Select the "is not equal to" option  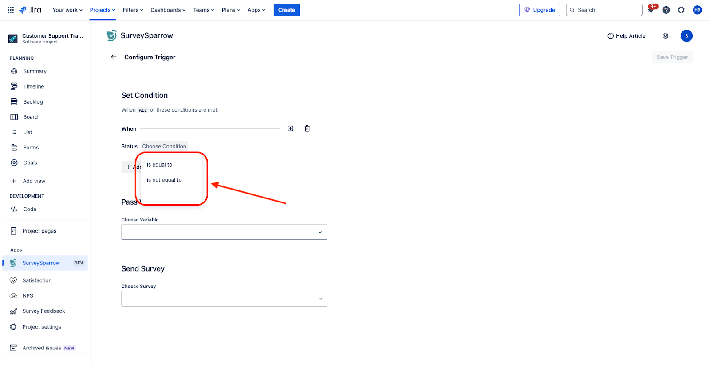click(164, 180)
